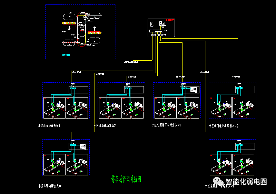Click the server tower icon in the control room box
Viewport: 276px width, 194px height.
152,24
